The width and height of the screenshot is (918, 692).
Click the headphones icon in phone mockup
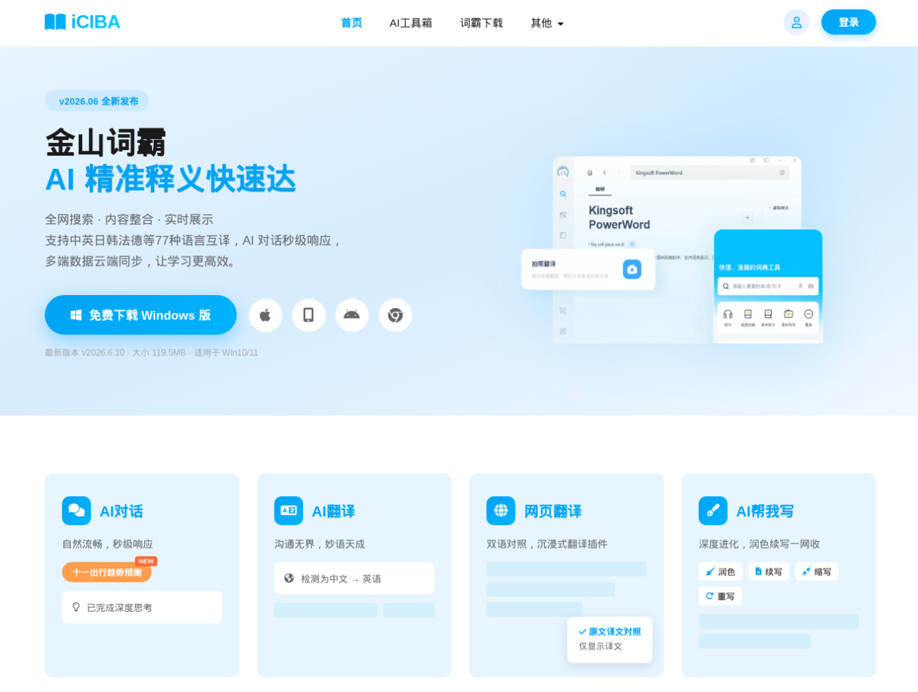point(728,314)
